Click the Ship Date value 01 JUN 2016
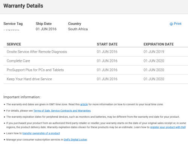The height and width of the screenshot is (145, 188). [x=46, y=29]
